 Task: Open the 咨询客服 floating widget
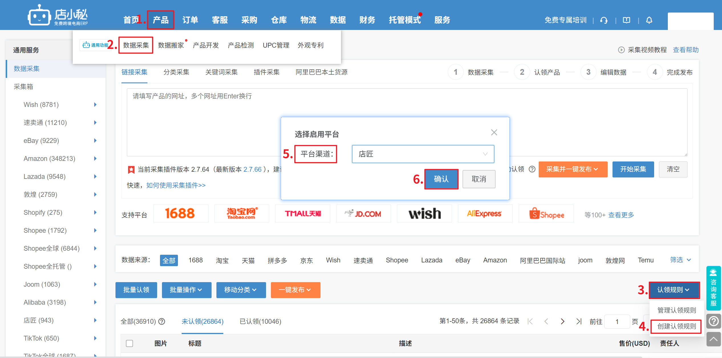[x=713, y=288]
